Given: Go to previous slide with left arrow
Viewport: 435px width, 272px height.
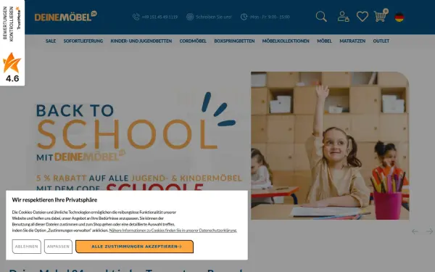Looking at the screenshot, I should (415, 231).
